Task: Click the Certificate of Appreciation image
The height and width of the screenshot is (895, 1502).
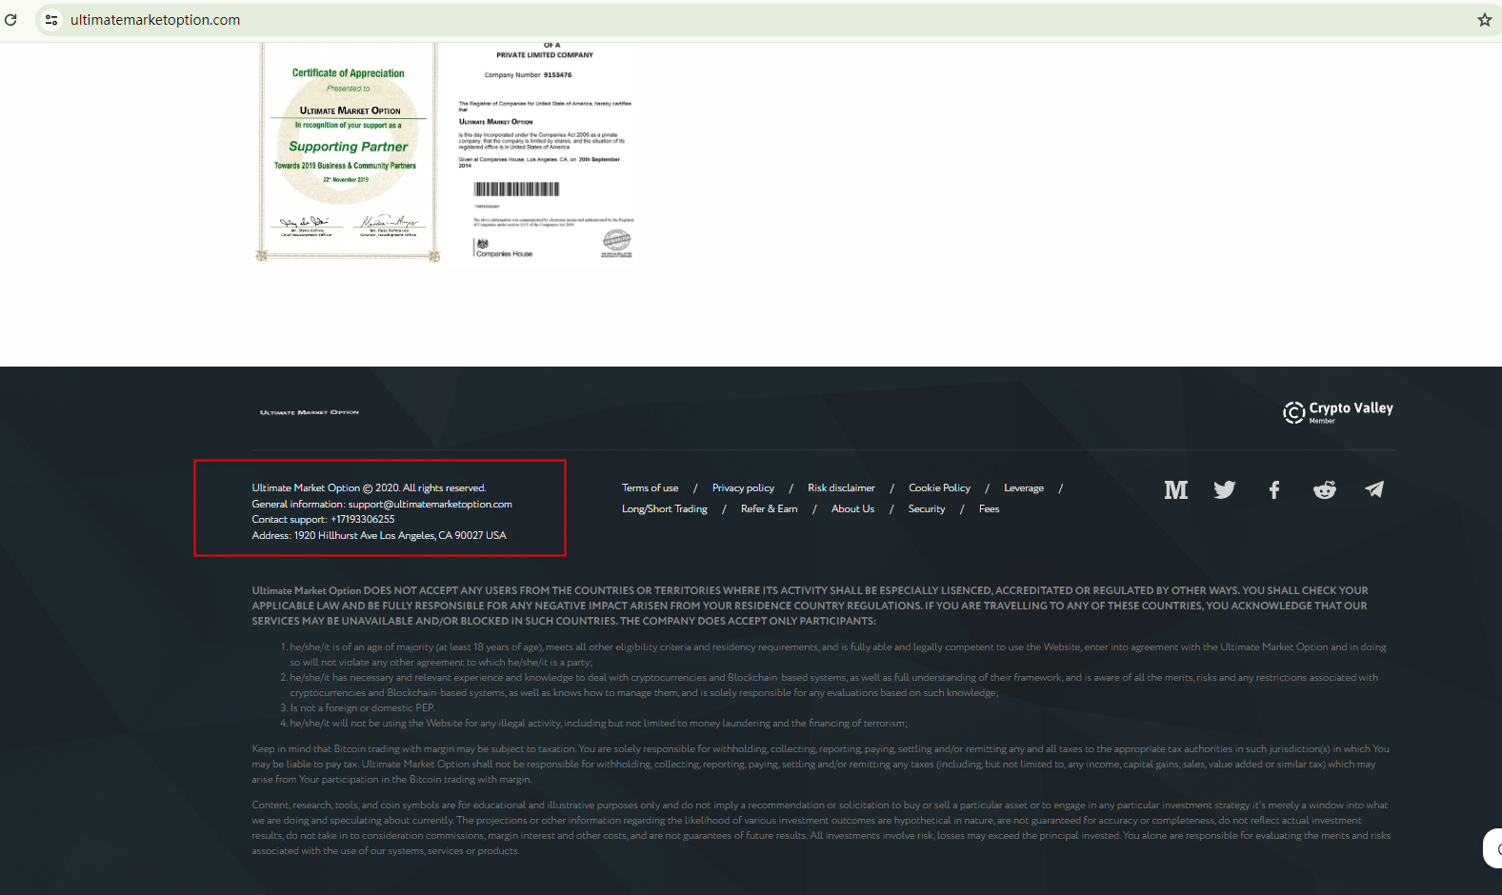Action: tap(348, 152)
